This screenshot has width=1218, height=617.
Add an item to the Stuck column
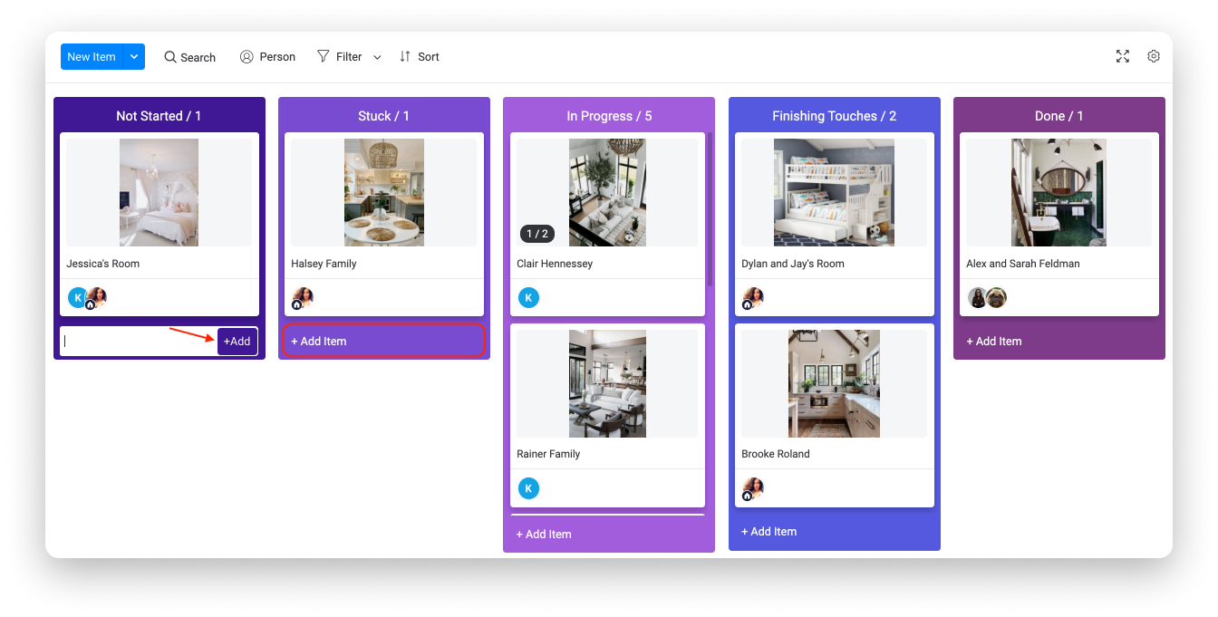pos(384,342)
